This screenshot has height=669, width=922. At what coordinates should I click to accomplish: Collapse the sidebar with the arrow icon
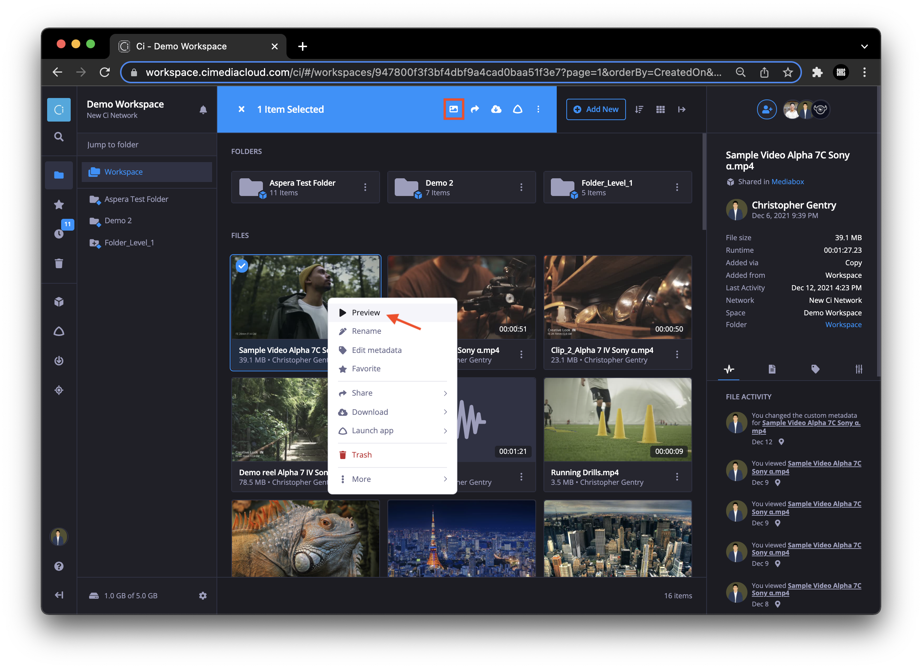pyautogui.click(x=59, y=595)
